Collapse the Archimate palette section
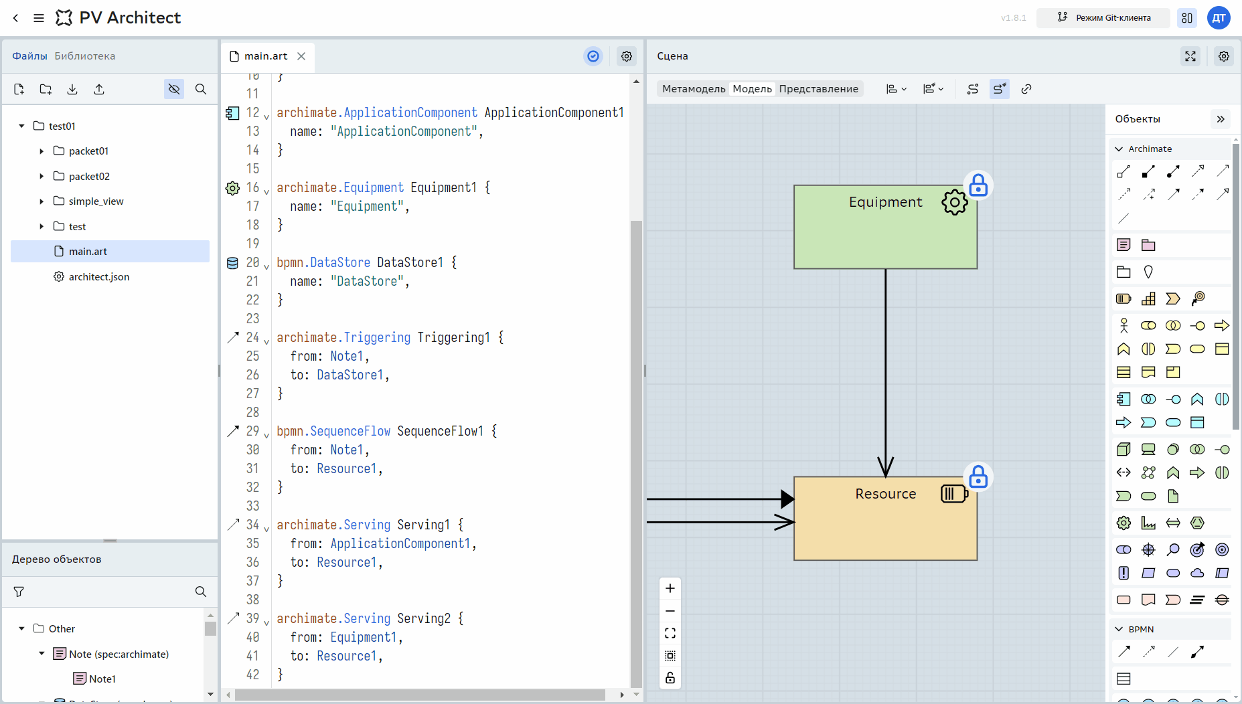This screenshot has height=704, width=1242. (1118, 149)
